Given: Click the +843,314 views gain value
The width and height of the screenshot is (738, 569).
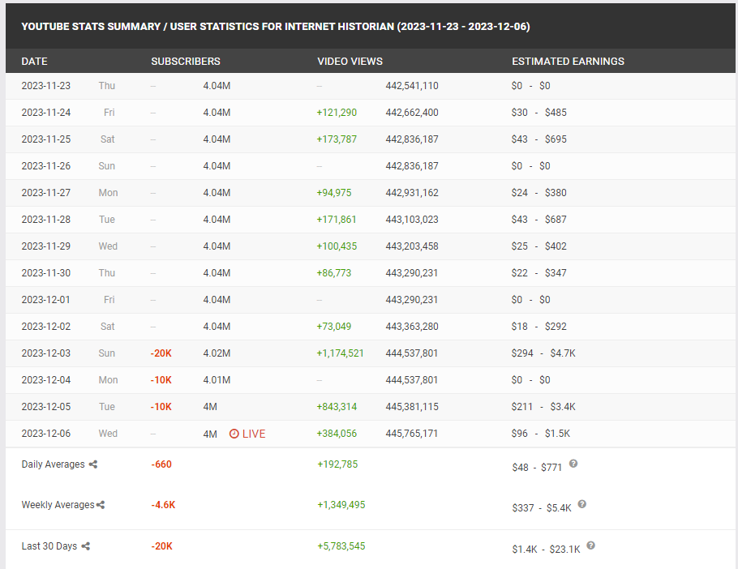Looking at the screenshot, I should coord(337,407).
